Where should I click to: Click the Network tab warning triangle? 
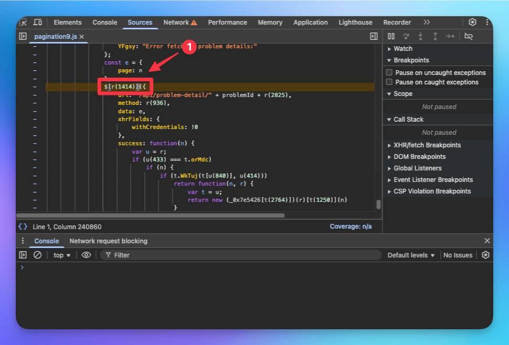(194, 23)
